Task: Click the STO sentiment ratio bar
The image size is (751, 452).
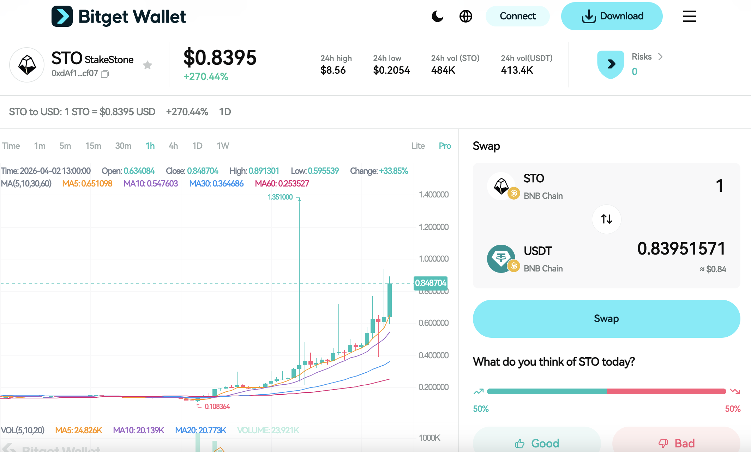Action: pos(606,391)
